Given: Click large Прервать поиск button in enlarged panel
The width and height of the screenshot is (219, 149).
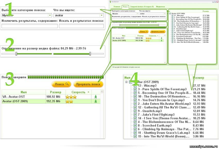Looking at the screenshot, I should [88, 84].
